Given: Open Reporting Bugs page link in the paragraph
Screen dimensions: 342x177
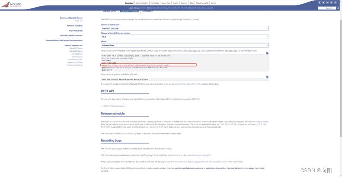Looking at the screenshot, I should [x=111, y=149].
